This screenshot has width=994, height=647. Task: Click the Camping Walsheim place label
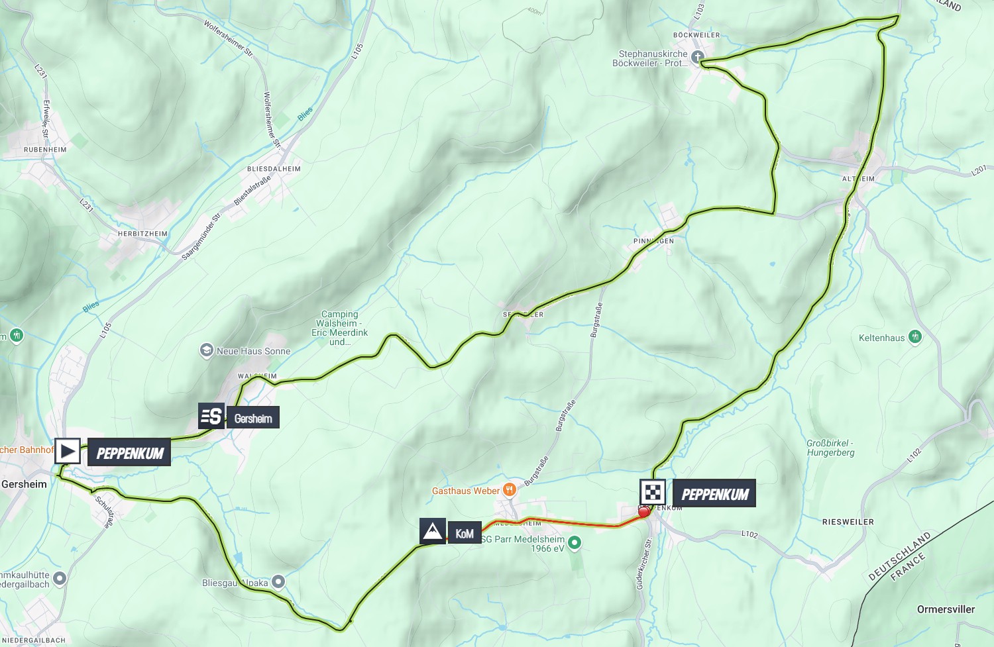[340, 328]
